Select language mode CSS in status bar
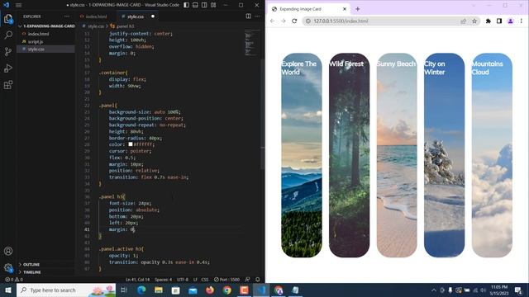The width and height of the screenshot is (529, 297). pyautogui.click(x=205, y=280)
